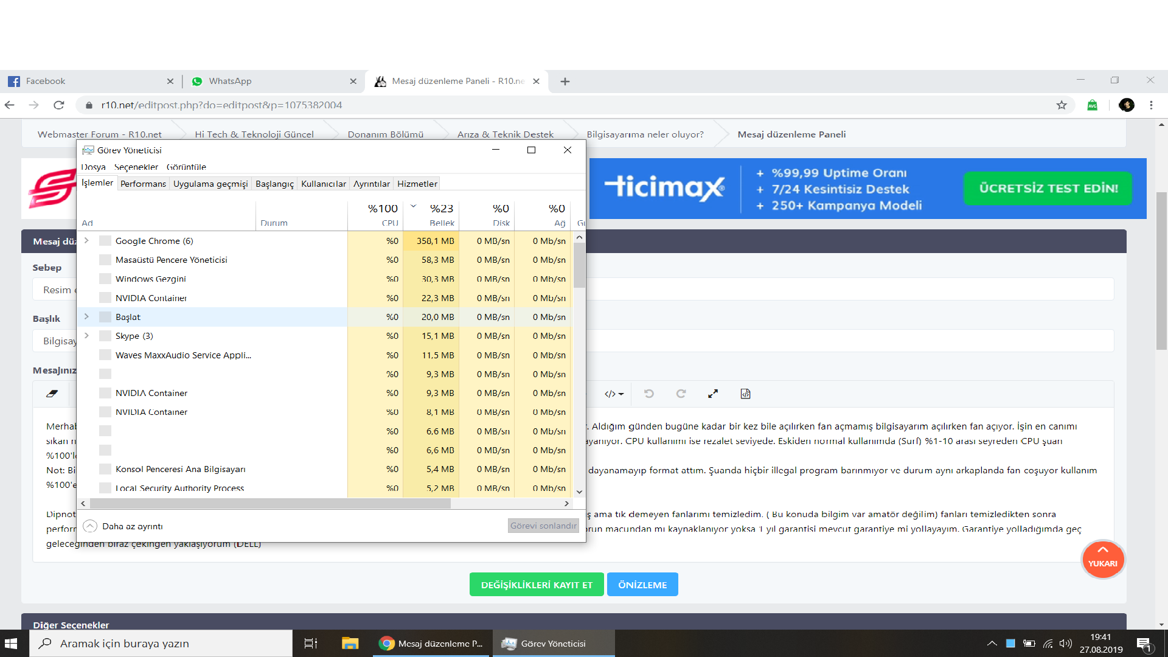Click the taskbar search box
The image size is (1168, 657).
(161, 644)
